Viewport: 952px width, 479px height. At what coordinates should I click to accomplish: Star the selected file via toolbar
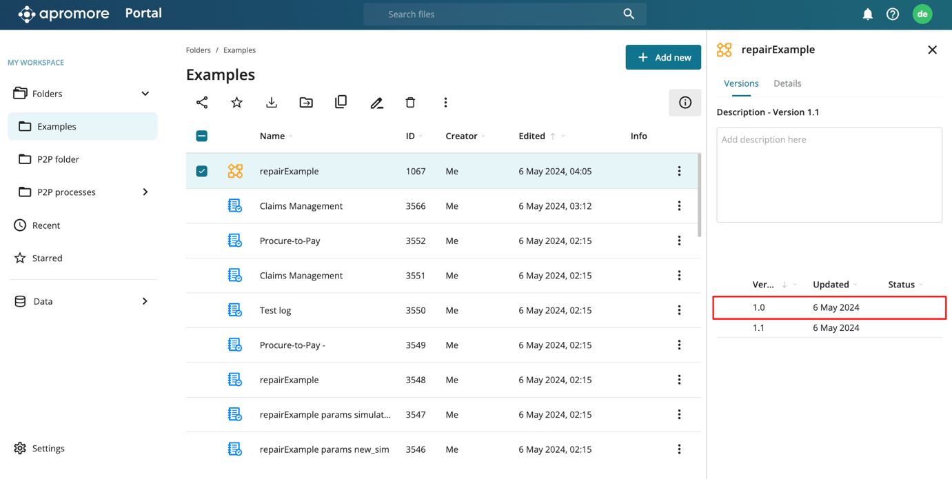[x=236, y=103]
